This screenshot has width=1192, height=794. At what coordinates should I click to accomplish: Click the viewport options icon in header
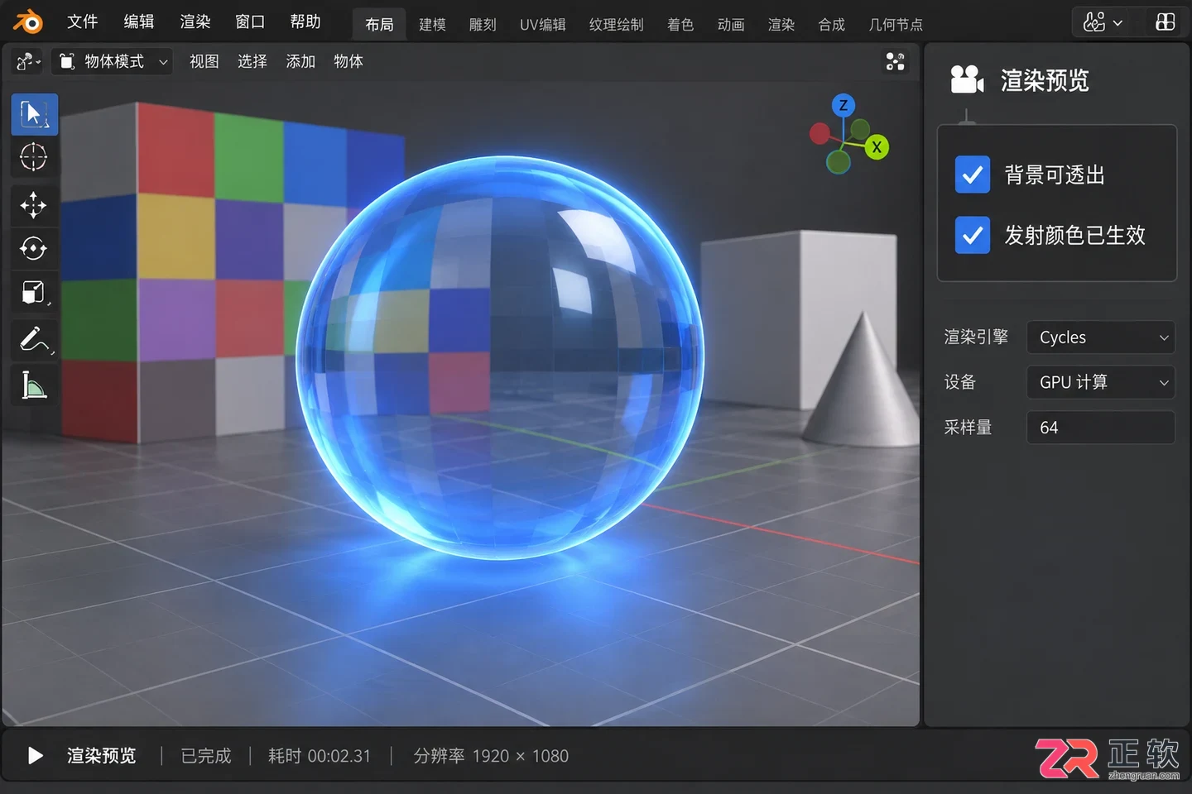click(895, 61)
